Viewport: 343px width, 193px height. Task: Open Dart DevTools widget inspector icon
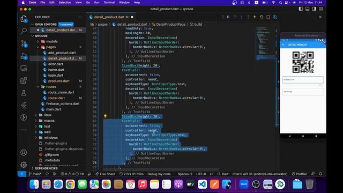pyautogui.click(x=275, y=17)
